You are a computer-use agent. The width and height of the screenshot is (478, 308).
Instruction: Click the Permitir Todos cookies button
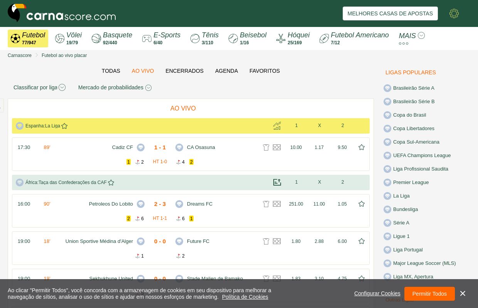pyautogui.click(x=429, y=294)
